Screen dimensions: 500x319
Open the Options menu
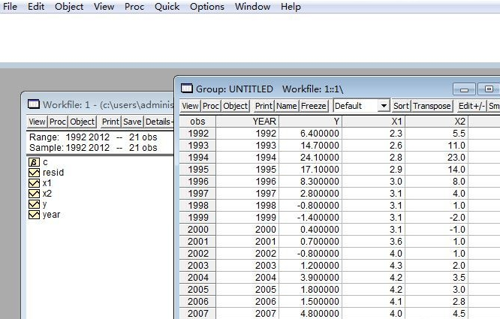tap(207, 6)
